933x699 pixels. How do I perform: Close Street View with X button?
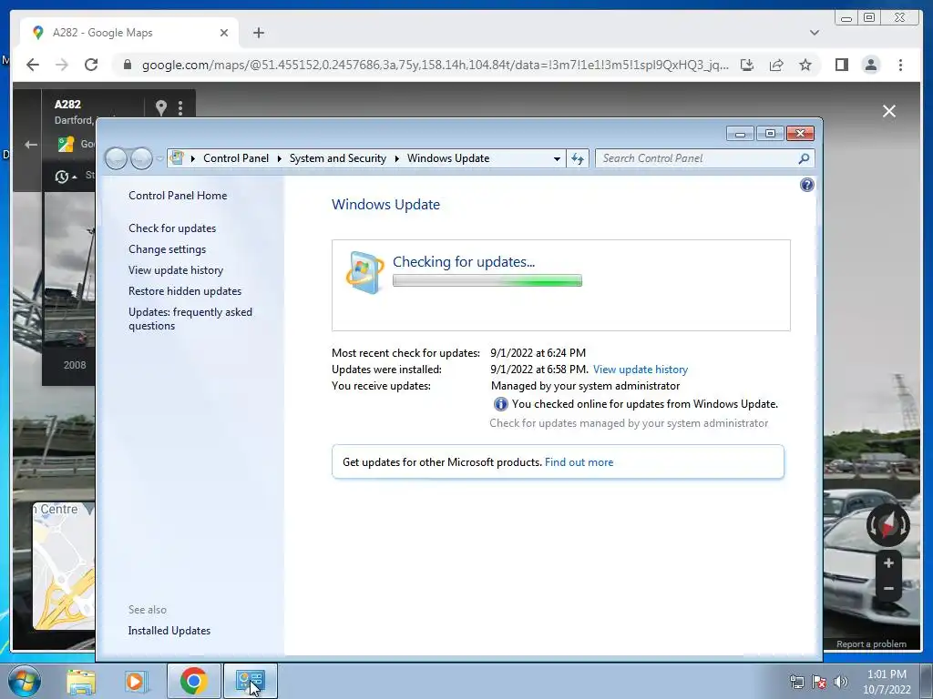[x=889, y=111]
